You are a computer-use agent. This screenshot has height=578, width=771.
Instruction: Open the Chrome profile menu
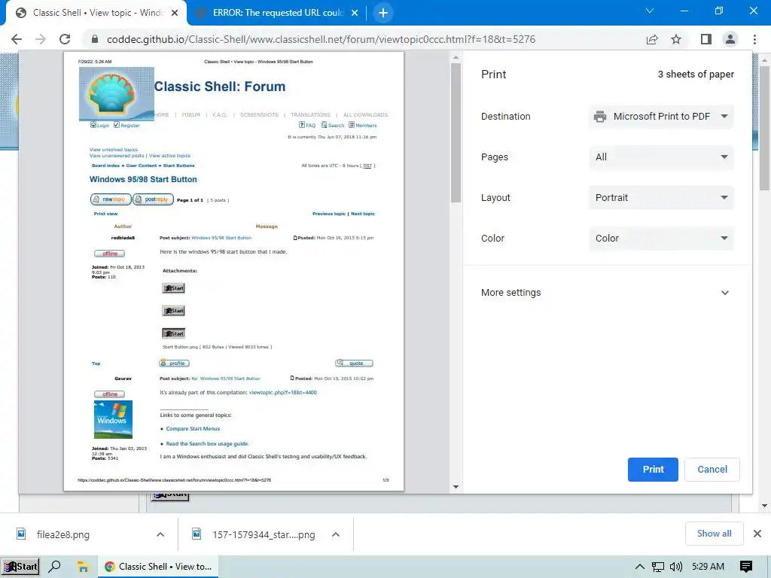coord(730,39)
